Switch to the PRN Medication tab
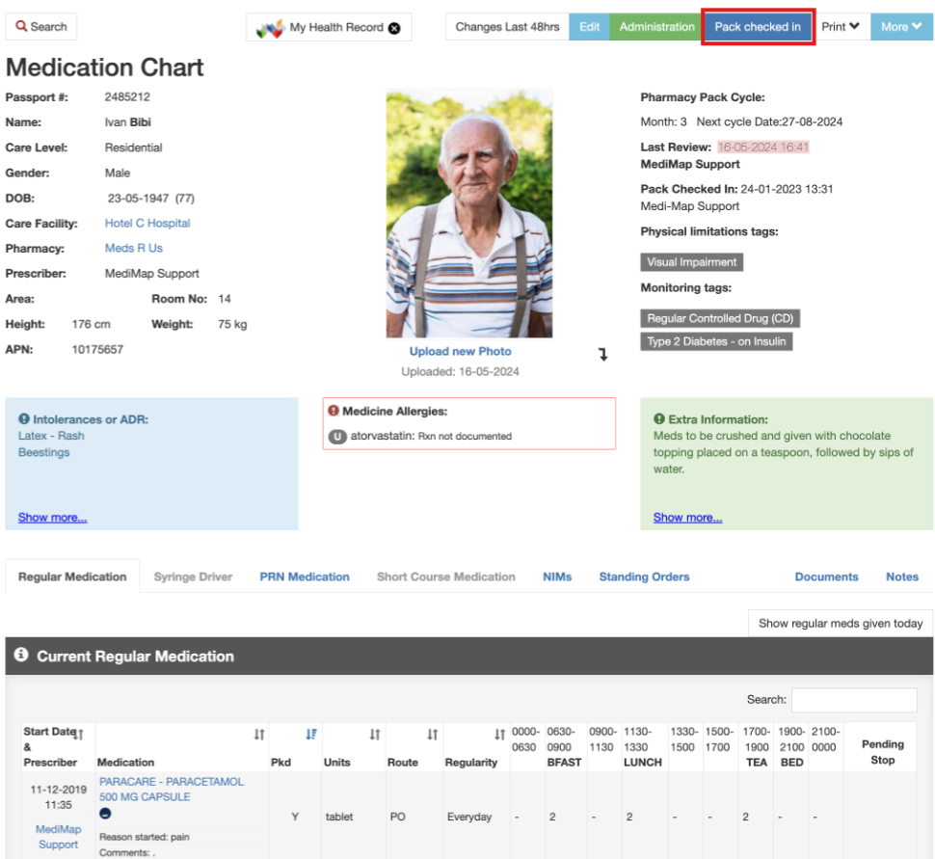 (304, 576)
